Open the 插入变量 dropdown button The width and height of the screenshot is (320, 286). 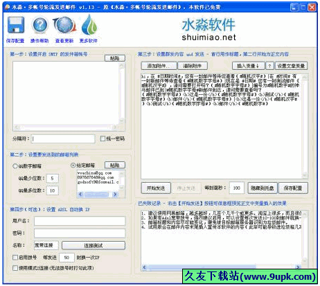[x=248, y=66]
